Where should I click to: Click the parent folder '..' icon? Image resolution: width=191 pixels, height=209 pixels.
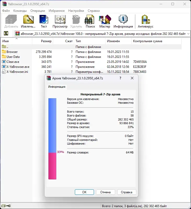click(x=4, y=47)
